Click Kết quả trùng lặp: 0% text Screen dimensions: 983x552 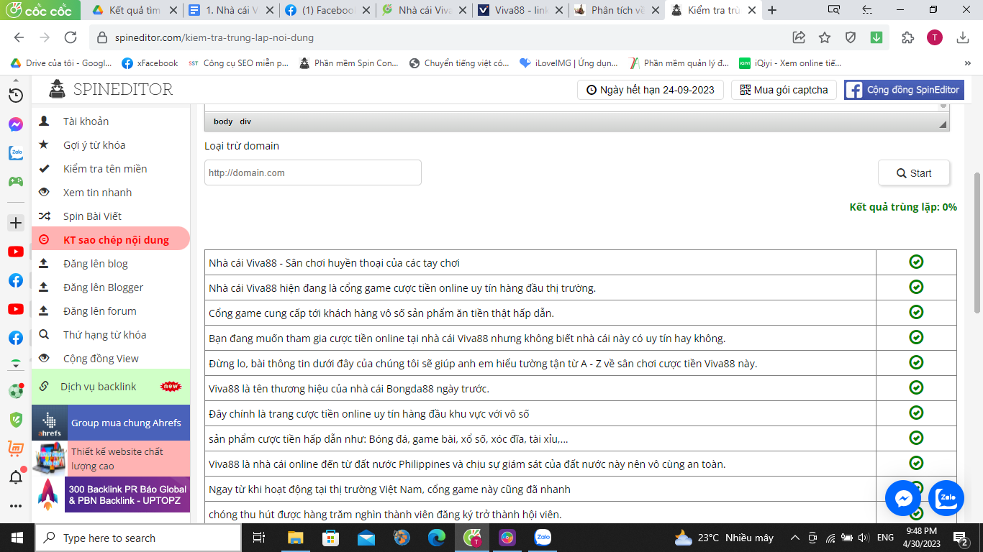[903, 207]
